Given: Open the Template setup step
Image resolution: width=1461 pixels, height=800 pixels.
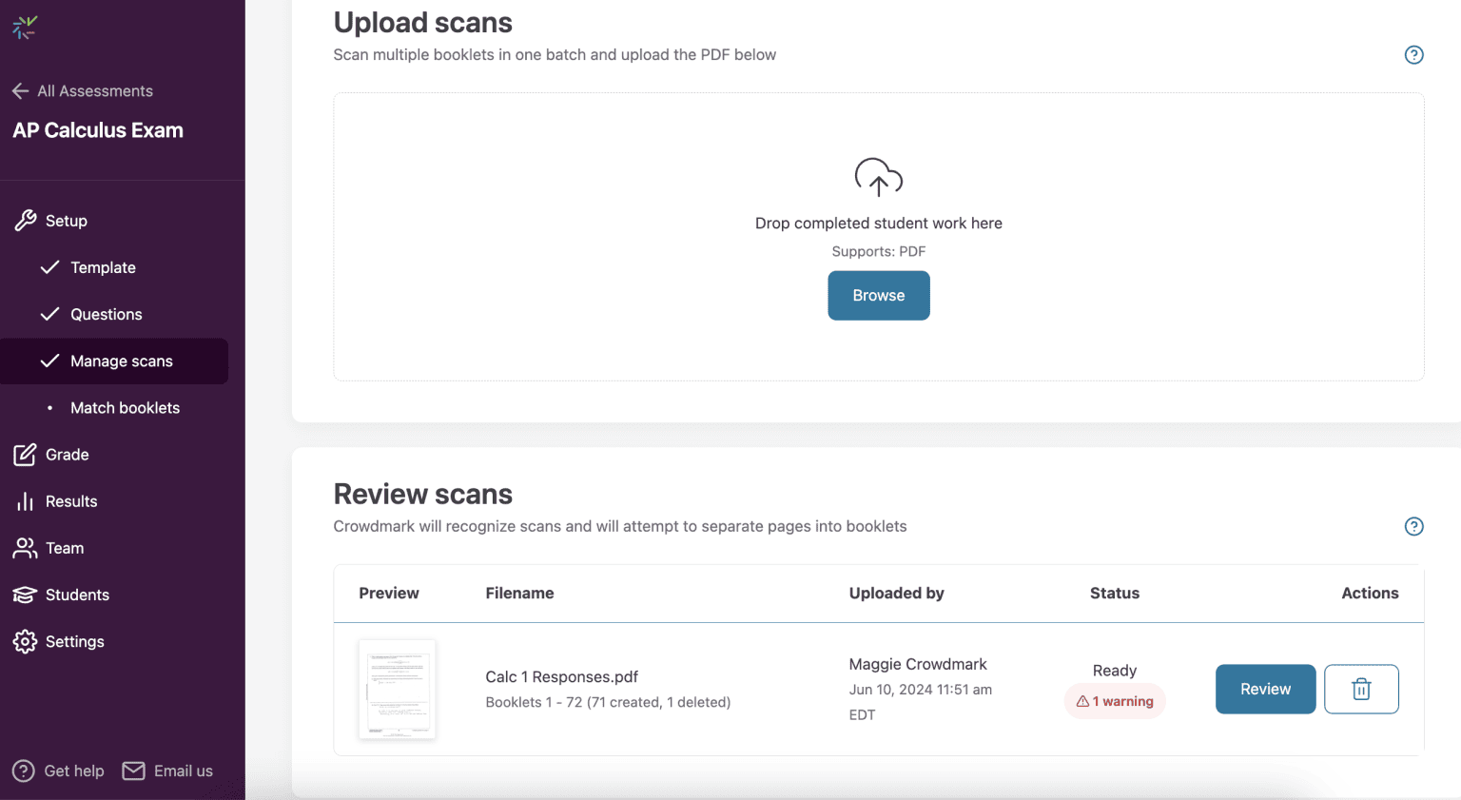Looking at the screenshot, I should 103,267.
